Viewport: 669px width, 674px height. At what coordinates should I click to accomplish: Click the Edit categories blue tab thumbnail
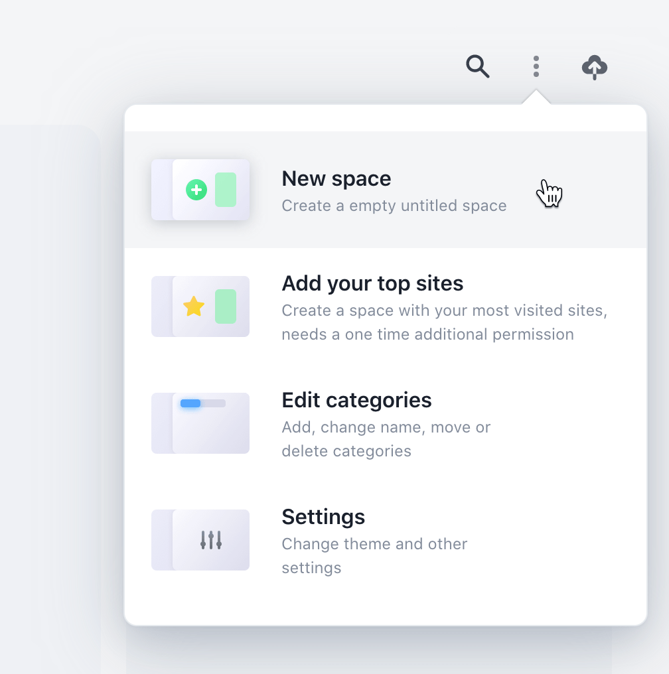point(200,423)
